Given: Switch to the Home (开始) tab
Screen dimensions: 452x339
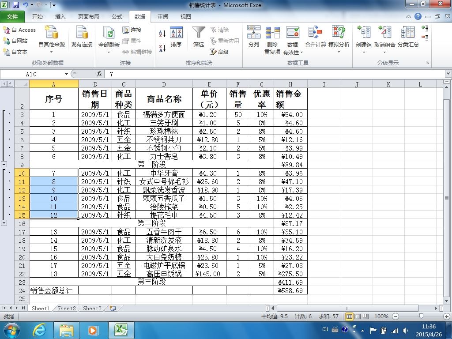Looking at the screenshot, I should tap(38, 17).
